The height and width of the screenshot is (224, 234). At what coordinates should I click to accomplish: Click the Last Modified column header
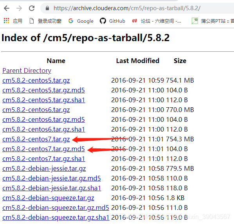pos(138,61)
